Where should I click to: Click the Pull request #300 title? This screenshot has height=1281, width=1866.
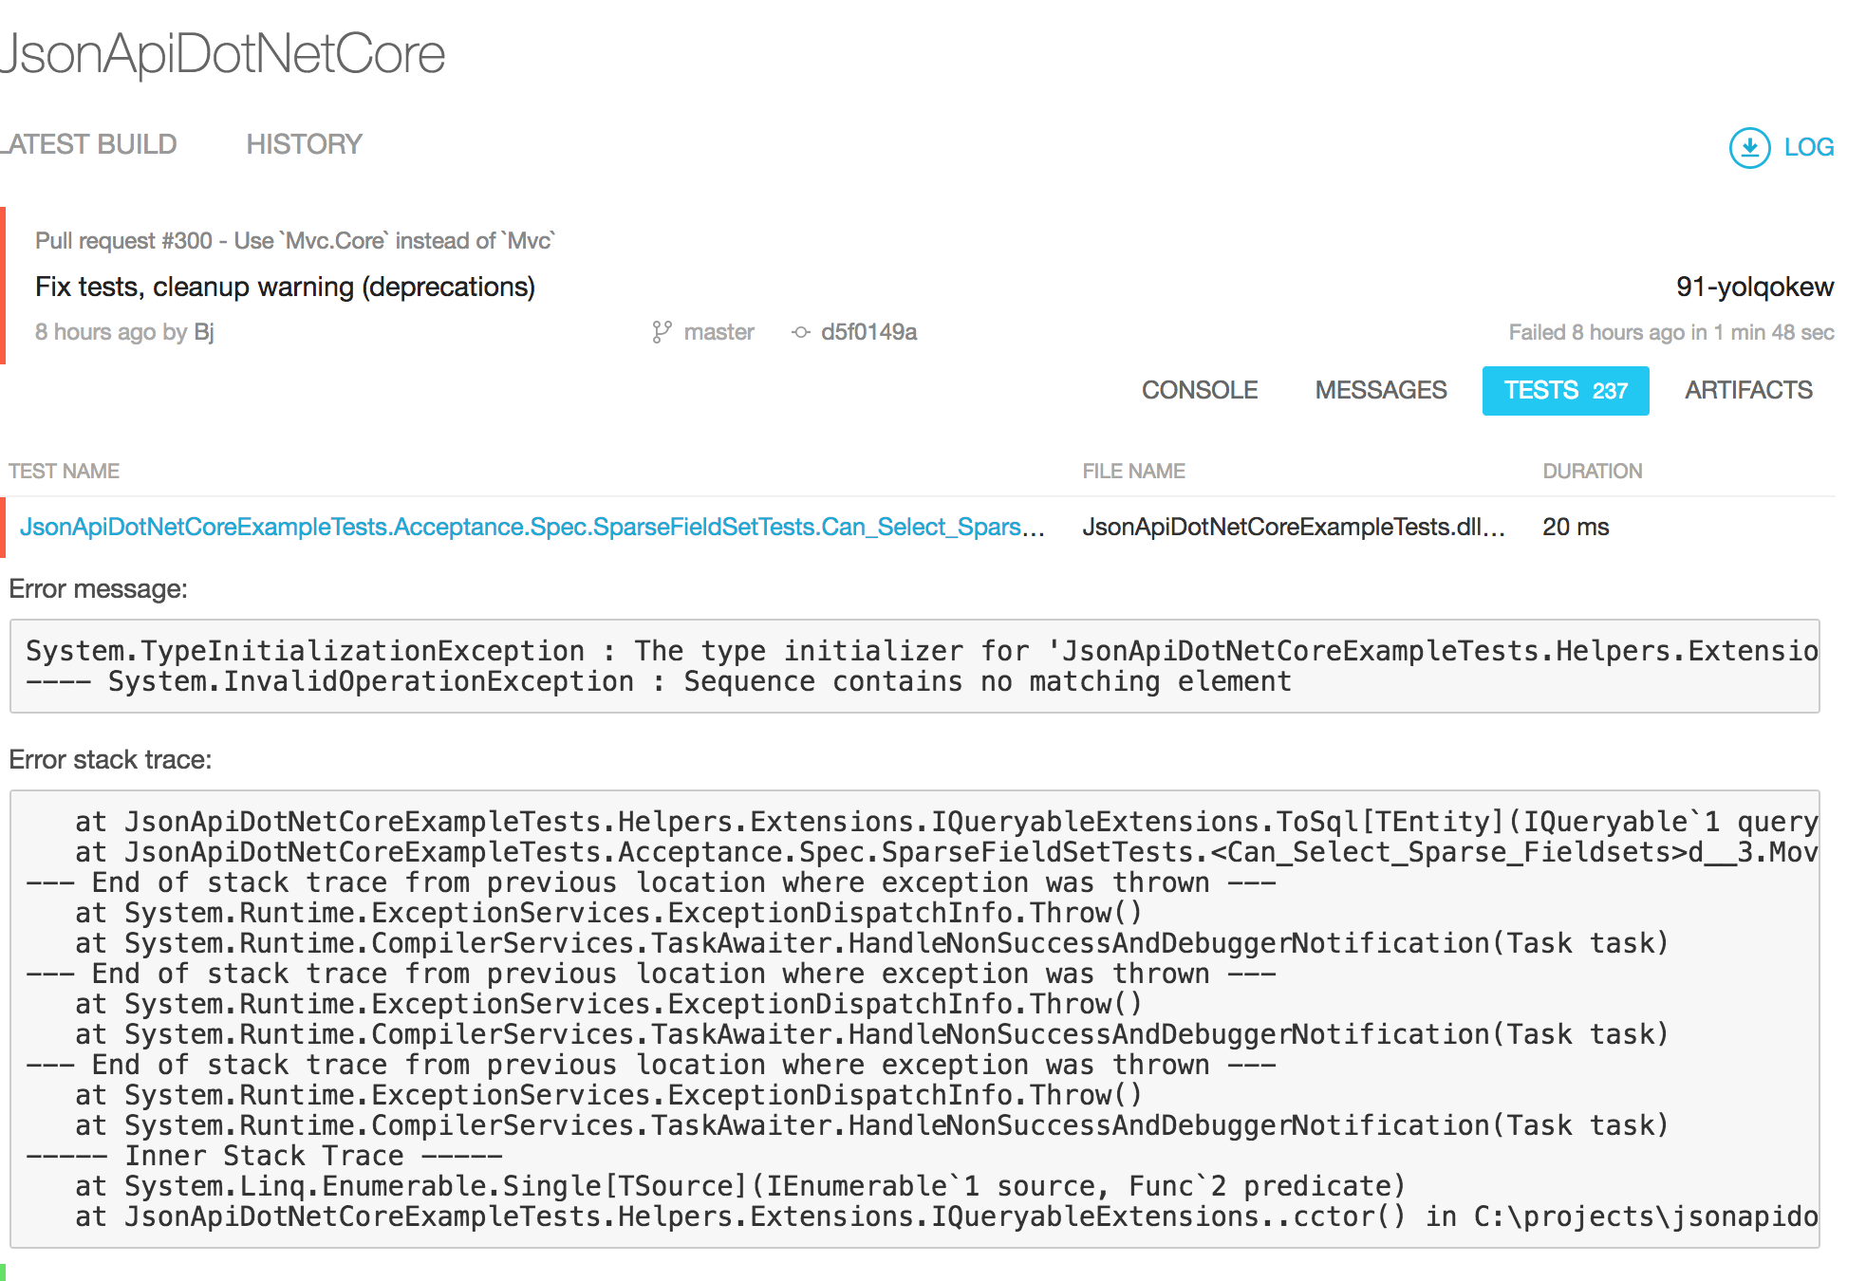(295, 241)
